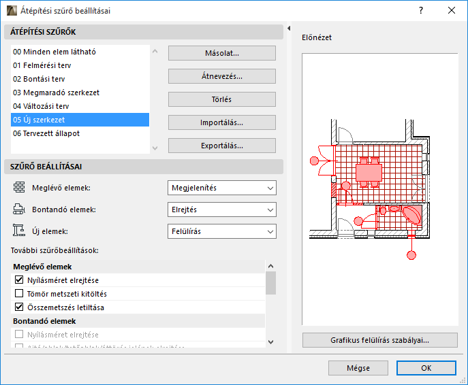This screenshot has width=468, height=385.
Task: Click the Törlés button
Action: pyautogui.click(x=222, y=99)
